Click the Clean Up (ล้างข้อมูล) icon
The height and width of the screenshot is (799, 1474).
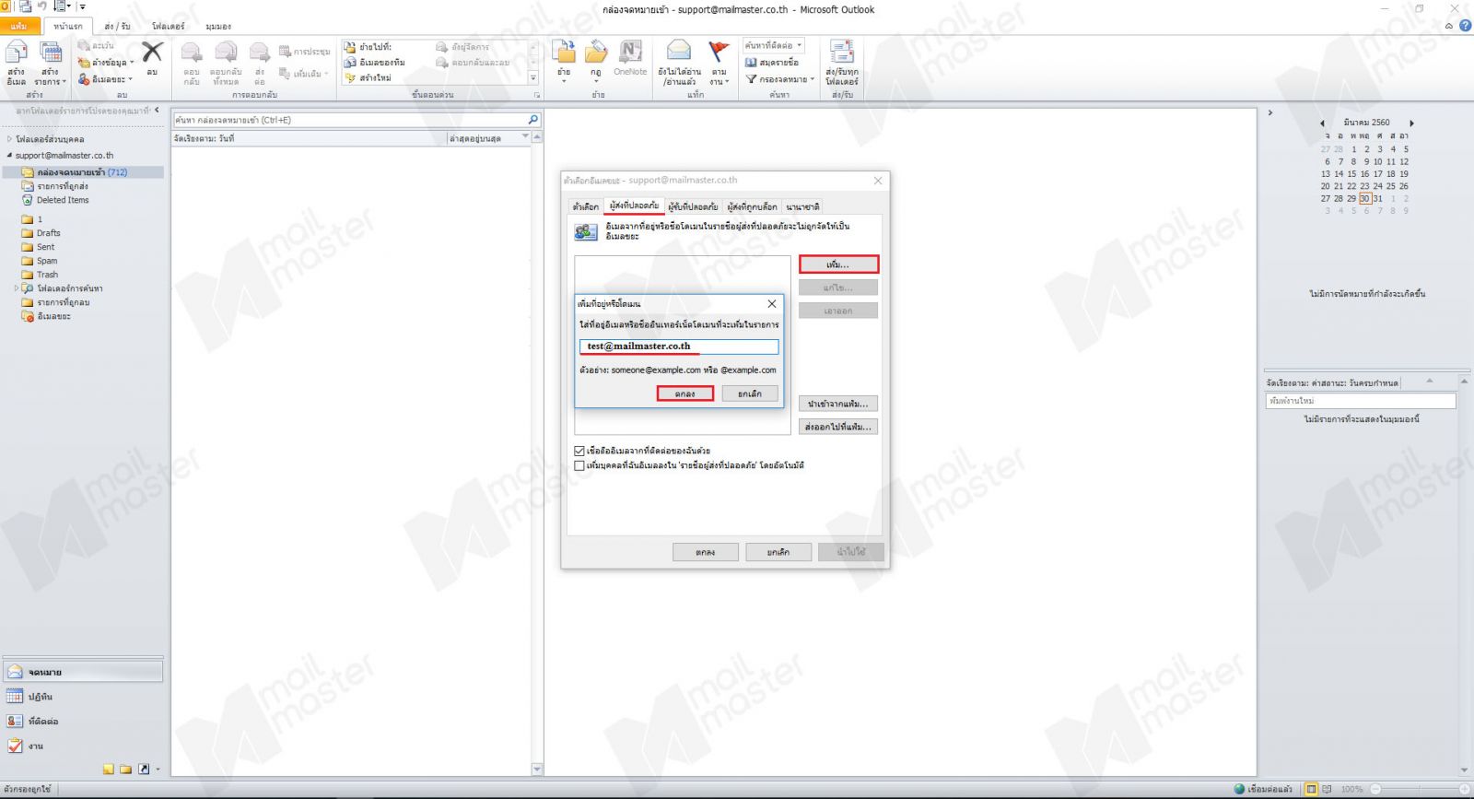click(x=85, y=63)
